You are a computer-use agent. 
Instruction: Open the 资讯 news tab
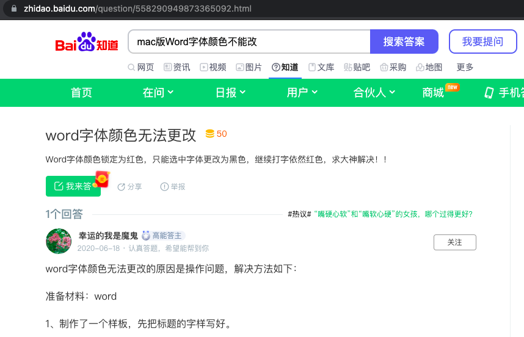pyautogui.click(x=176, y=67)
